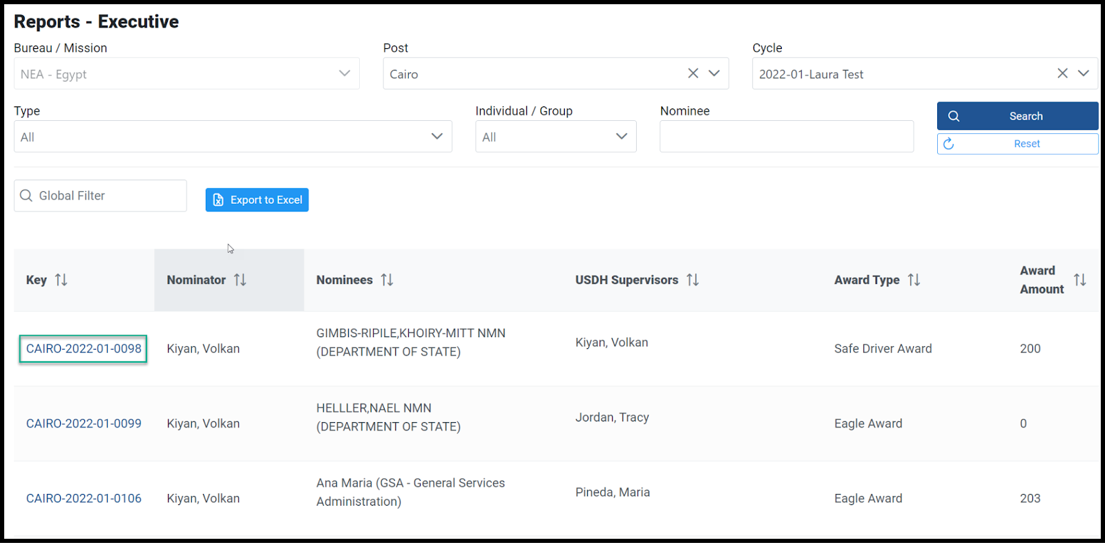Select Eagle Award in CAIRO-2022-01-0099 row
Viewport: 1105px width, 543px height.
coord(868,423)
